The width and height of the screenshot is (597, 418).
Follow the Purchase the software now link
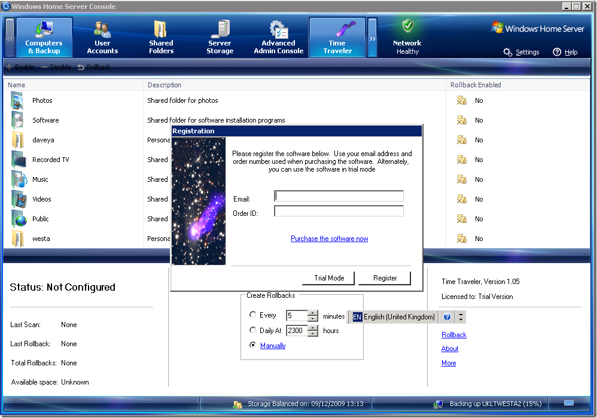pos(330,239)
